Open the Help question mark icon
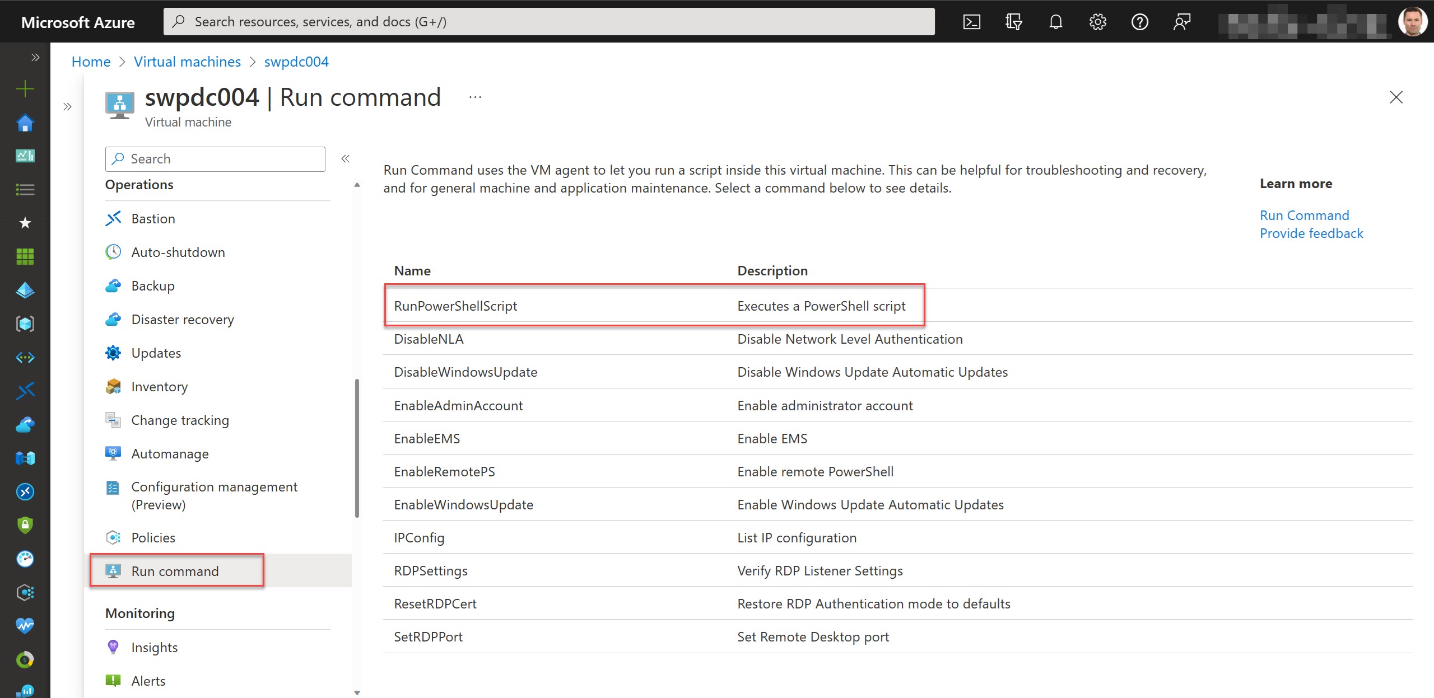Screen dimensions: 1434x698 1140,21
